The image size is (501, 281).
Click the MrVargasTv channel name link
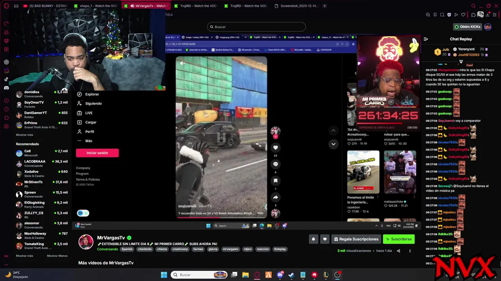pyautogui.click(x=111, y=238)
